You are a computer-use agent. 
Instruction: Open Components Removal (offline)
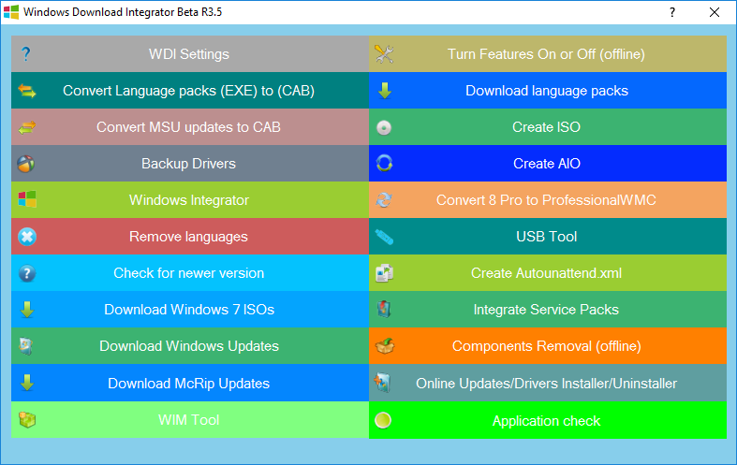(x=548, y=346)
